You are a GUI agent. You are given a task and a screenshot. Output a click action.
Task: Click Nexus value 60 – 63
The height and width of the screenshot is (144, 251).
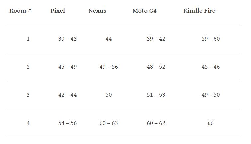coord(109,123)
